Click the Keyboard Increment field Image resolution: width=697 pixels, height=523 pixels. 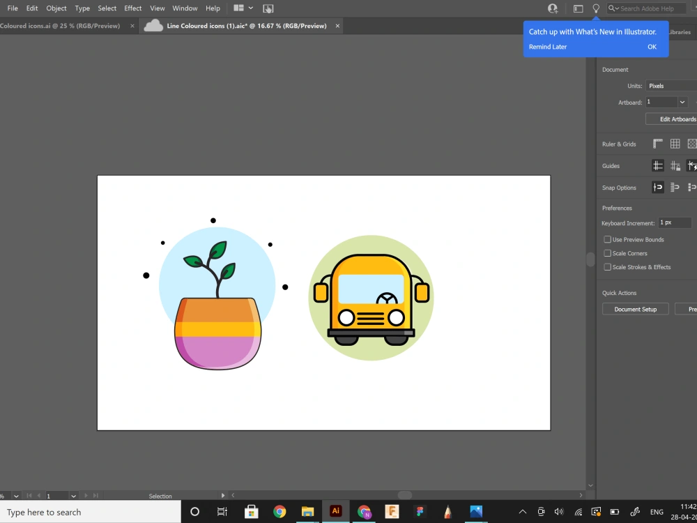point(675,222)
